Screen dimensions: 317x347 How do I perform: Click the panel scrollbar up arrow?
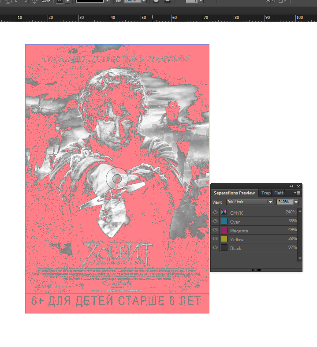[300, 211]
